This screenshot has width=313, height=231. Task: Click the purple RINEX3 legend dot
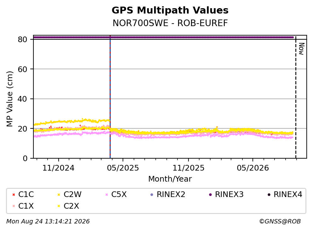[x=210, y=194]
